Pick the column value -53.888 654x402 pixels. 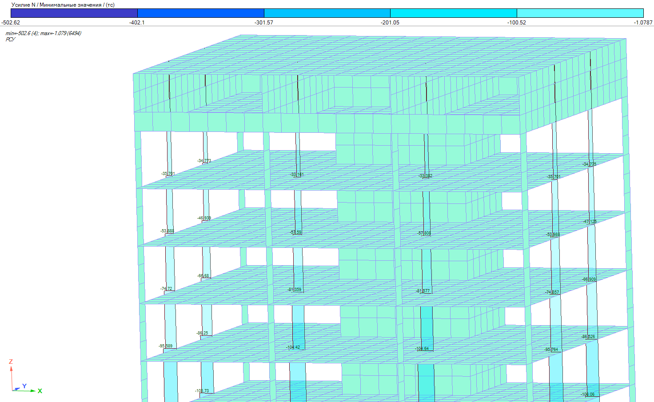tap(167, 231)
